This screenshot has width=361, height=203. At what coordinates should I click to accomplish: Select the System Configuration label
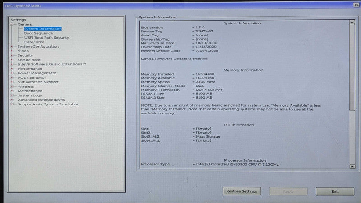pyautogui.click(x=38, y=47)
